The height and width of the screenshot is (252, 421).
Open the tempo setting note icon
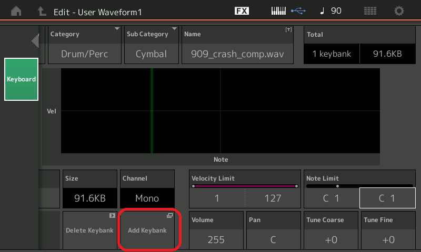322,11
